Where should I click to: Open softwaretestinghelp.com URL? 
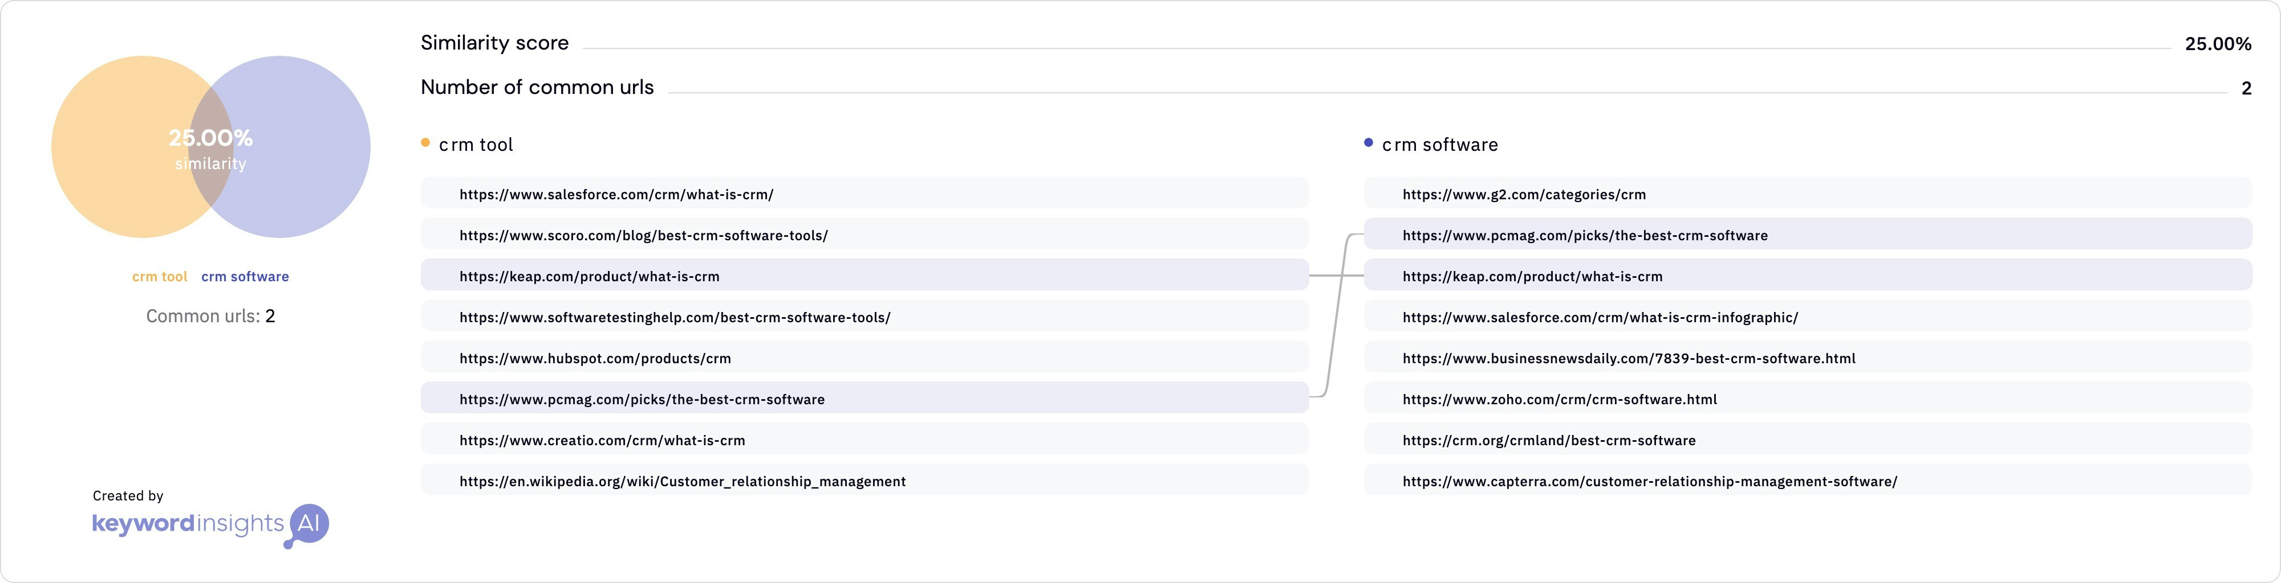[x=864, y=317]
